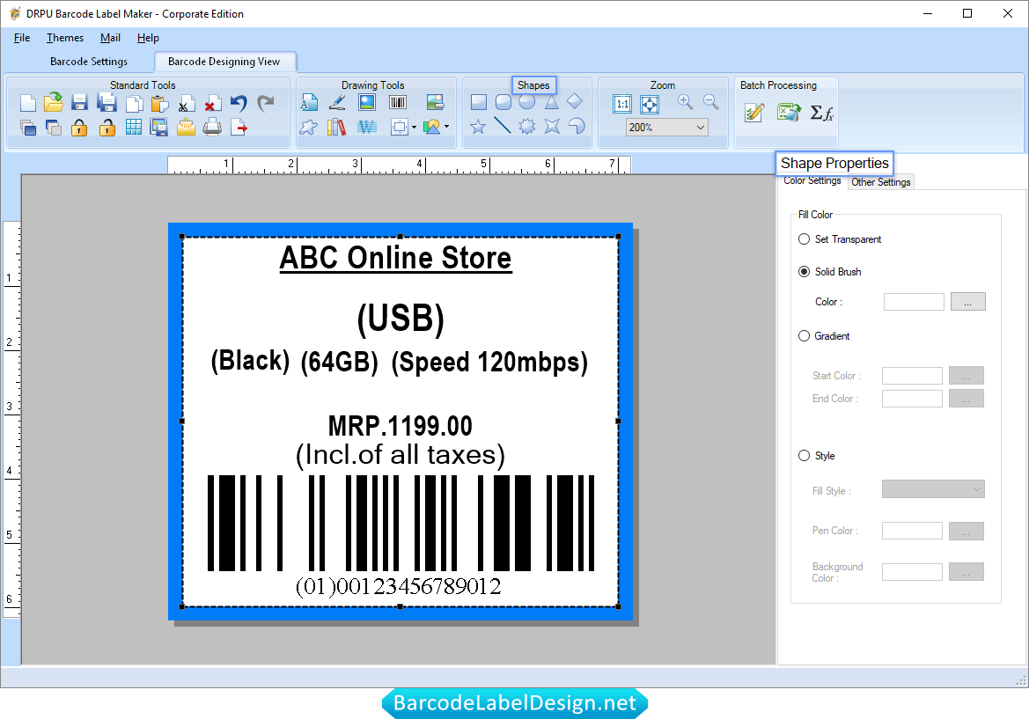Click the Save All multi-disk icon
Image resolution: width=1029 pixels, height=719 pixels.
pos(107,102)
